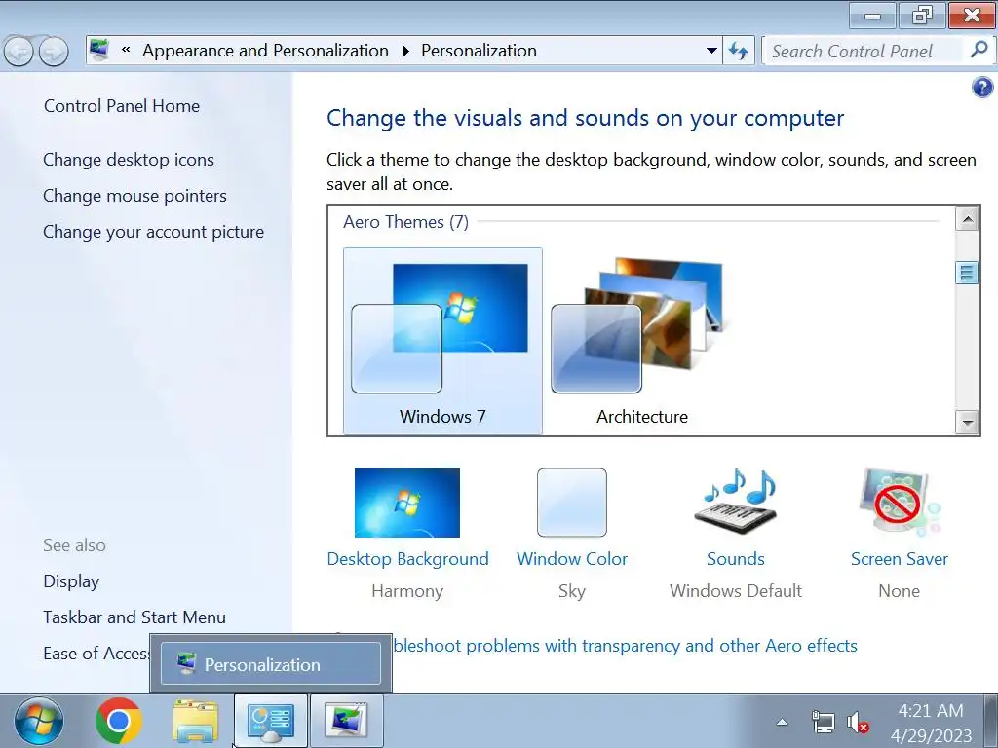
Task: Launch Google Chrome from the taskbar
Action: [x=118, y=722]
